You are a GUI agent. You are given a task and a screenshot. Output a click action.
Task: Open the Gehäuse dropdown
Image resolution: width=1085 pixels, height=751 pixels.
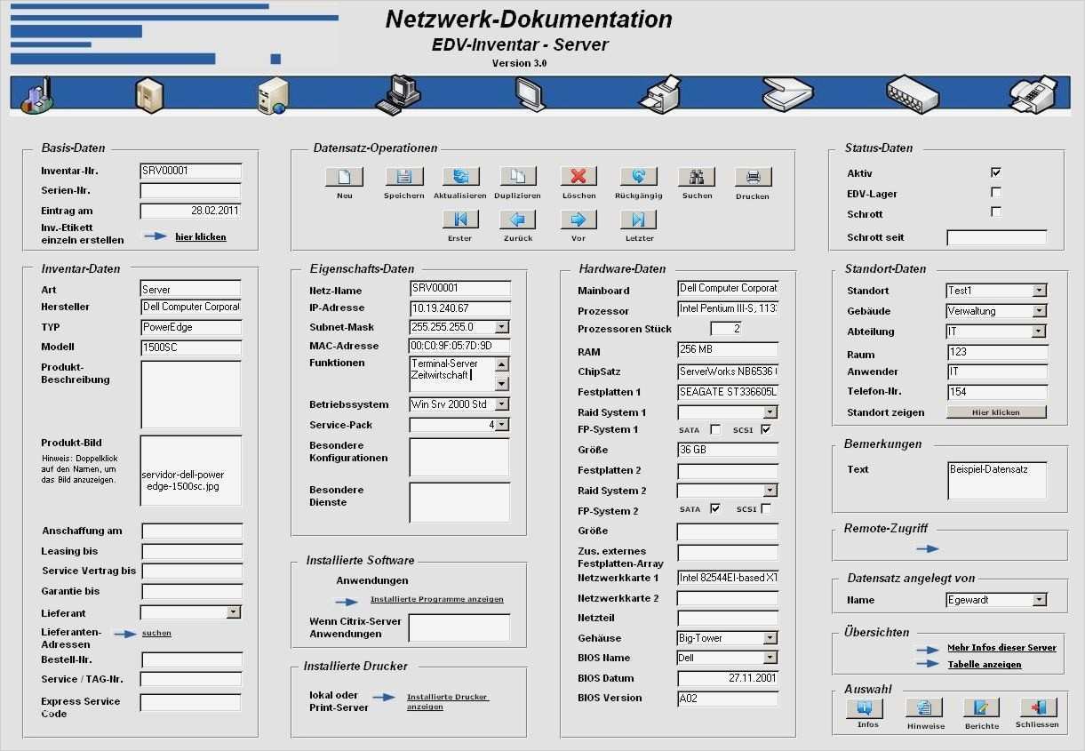pyautogui.click(x=770, y=638)
